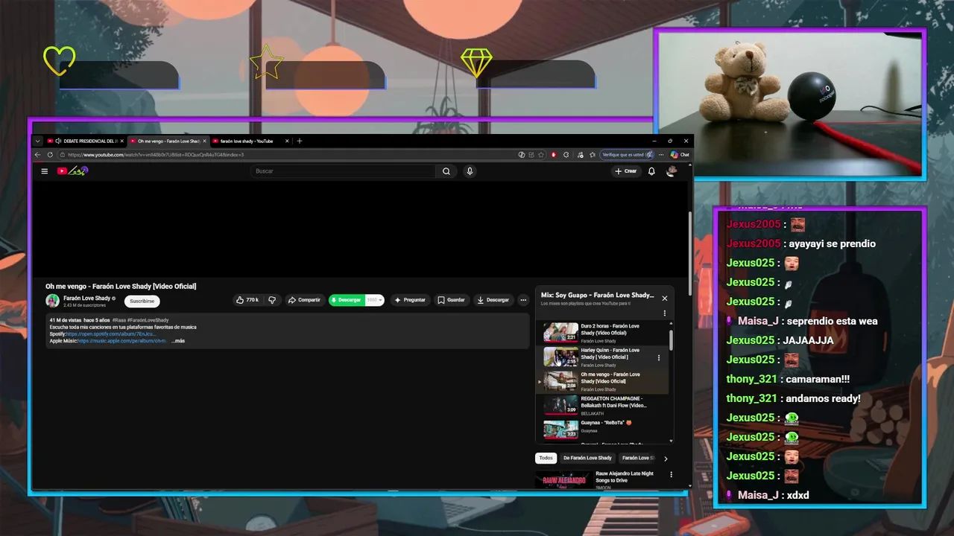Image resolution: width=954 pixels, height=536 pixels.
Task: Click #FaraonLoveShady hashtag in description
Action: click(x=148, y=320)
